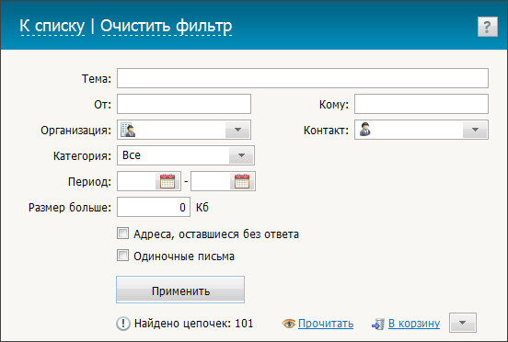Click the Применить button

[180, 290]
